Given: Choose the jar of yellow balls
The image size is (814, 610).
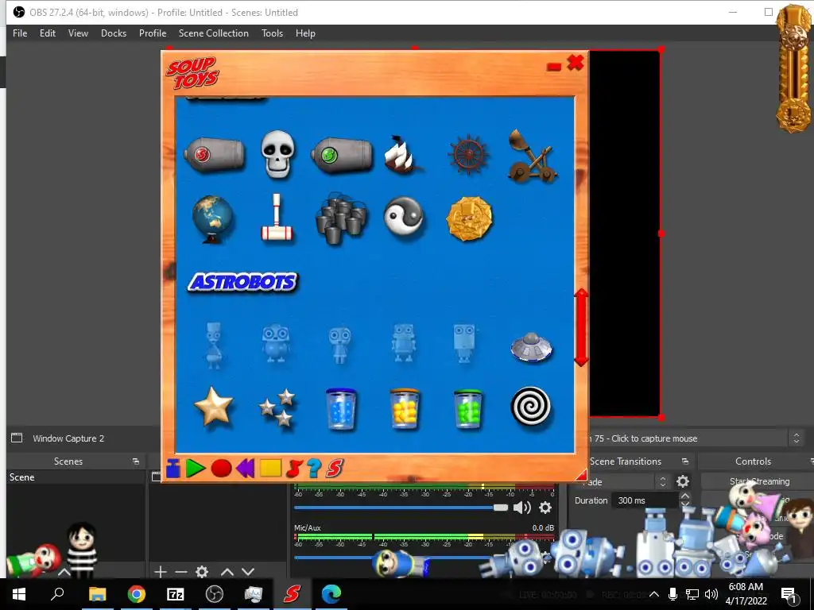Looking at the screenshot, I should pyautogui.click(x=405, y=409).
